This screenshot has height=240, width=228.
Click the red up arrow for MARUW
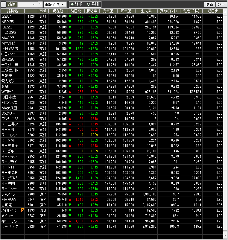point(70,200)
